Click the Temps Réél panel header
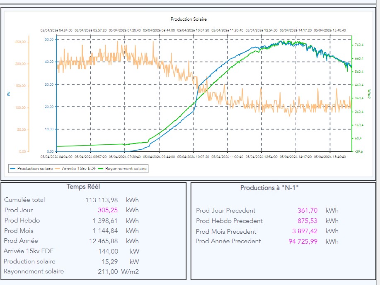The height and width of the screenshot is (285, 380). (83, 187)
